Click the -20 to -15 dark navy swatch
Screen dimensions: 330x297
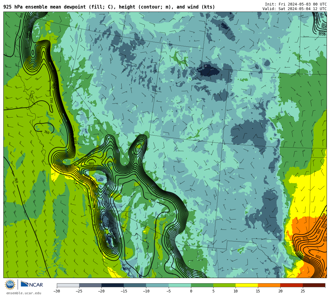point(112,285)
